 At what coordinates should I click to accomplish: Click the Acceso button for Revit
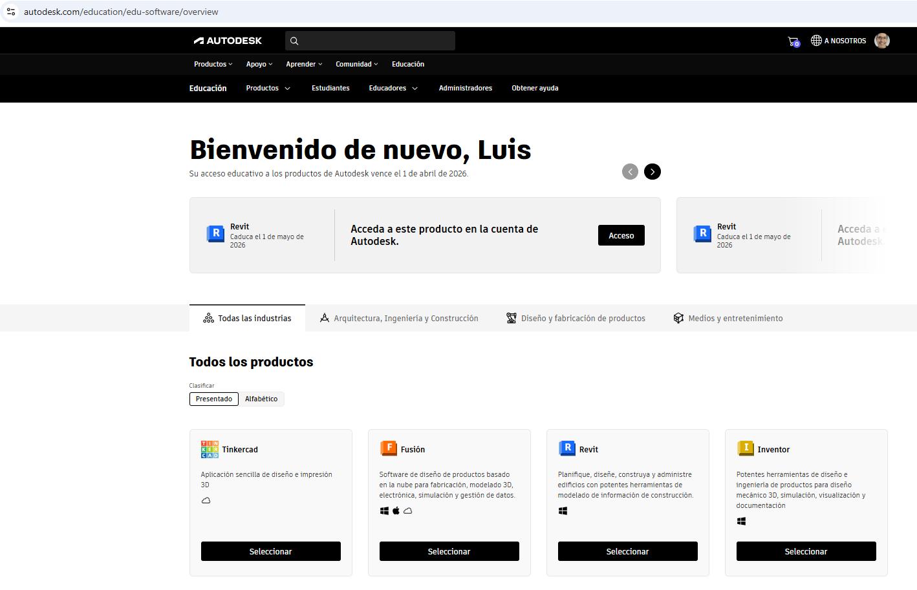621,235
